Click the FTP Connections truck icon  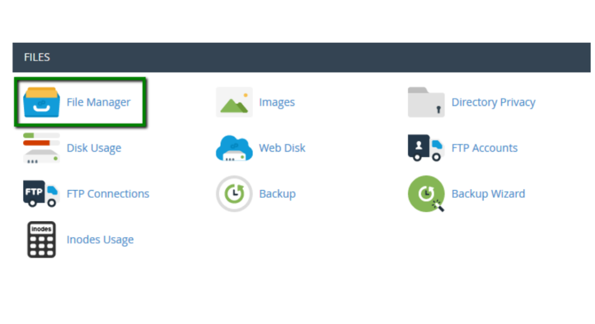[41, 194]
